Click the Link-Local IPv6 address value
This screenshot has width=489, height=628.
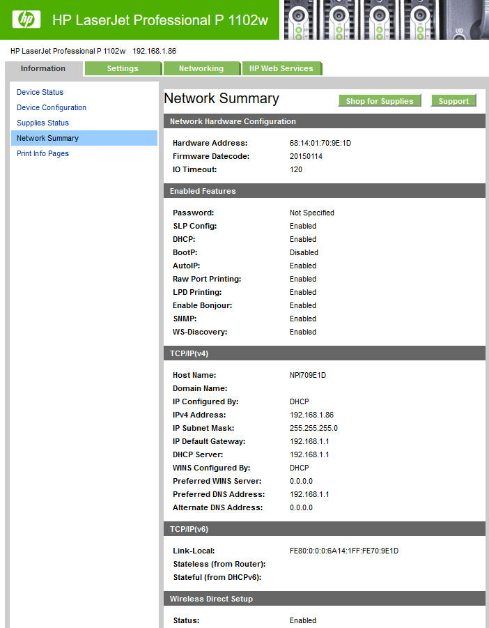(x=344, y=551)
